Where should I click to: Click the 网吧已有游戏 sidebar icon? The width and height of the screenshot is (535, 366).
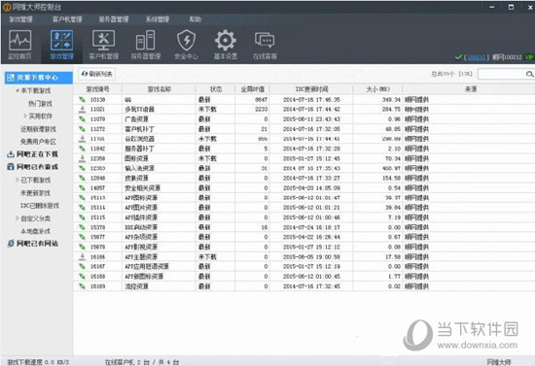click(x=11, y=167)
